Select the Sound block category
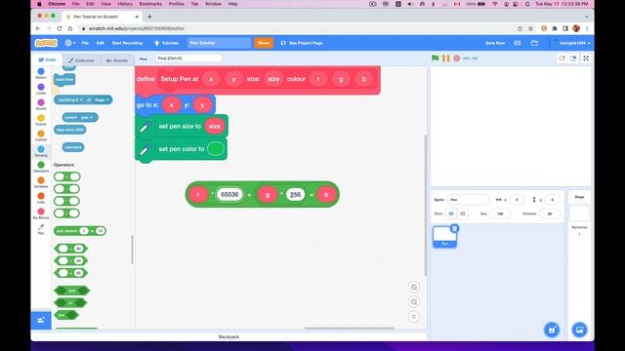This screenshot has width=625, height=351. [x=41, y=104]
